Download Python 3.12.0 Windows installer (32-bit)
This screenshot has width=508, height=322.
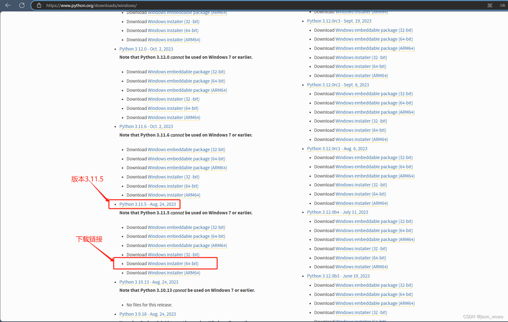pos(173,99)
